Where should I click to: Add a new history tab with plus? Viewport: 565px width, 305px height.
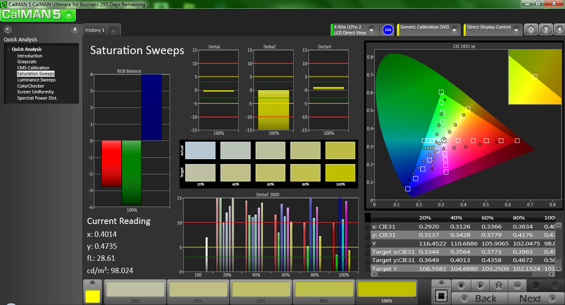click(114, 30)
